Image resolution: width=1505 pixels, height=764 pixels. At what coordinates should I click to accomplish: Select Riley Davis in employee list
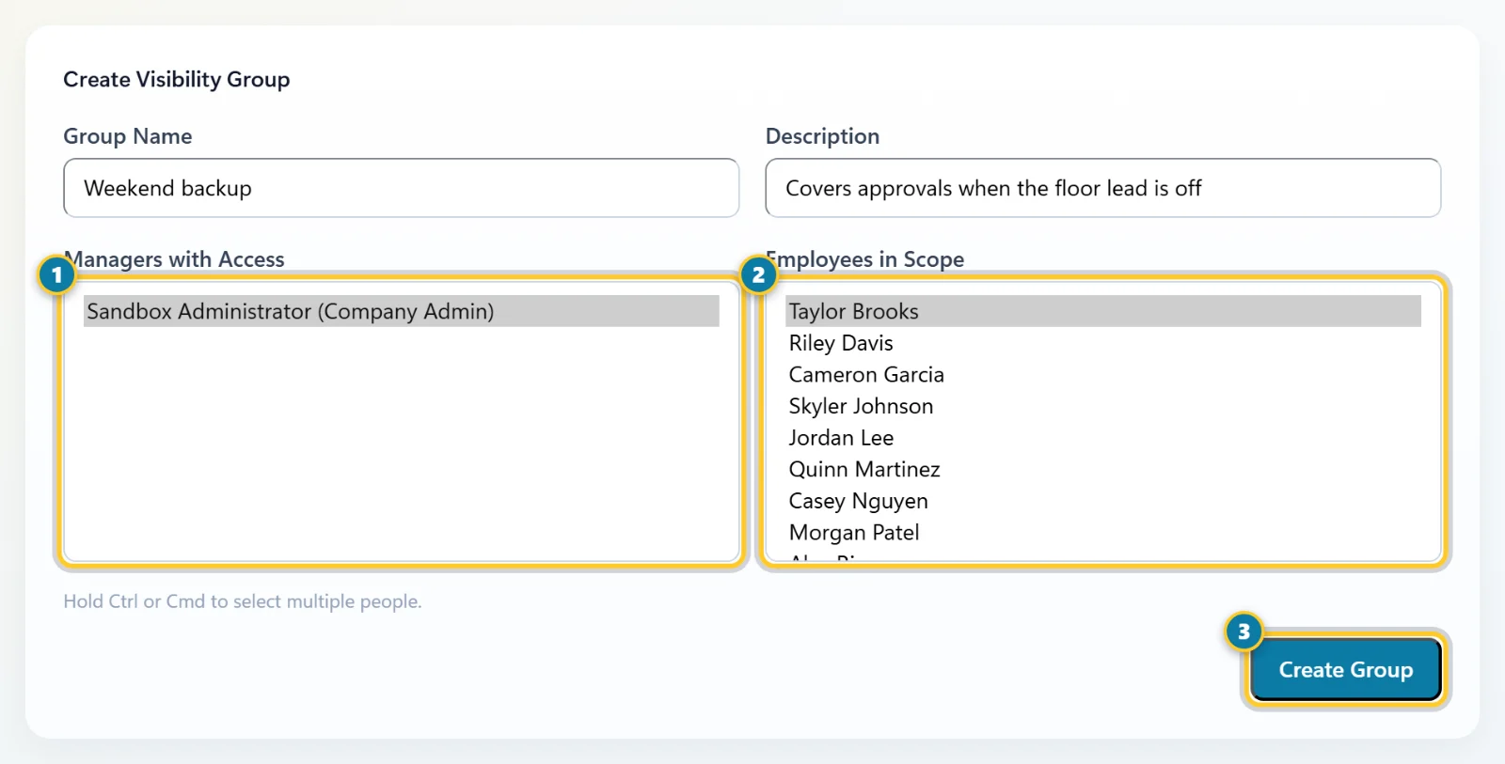tap(1103, 343)
